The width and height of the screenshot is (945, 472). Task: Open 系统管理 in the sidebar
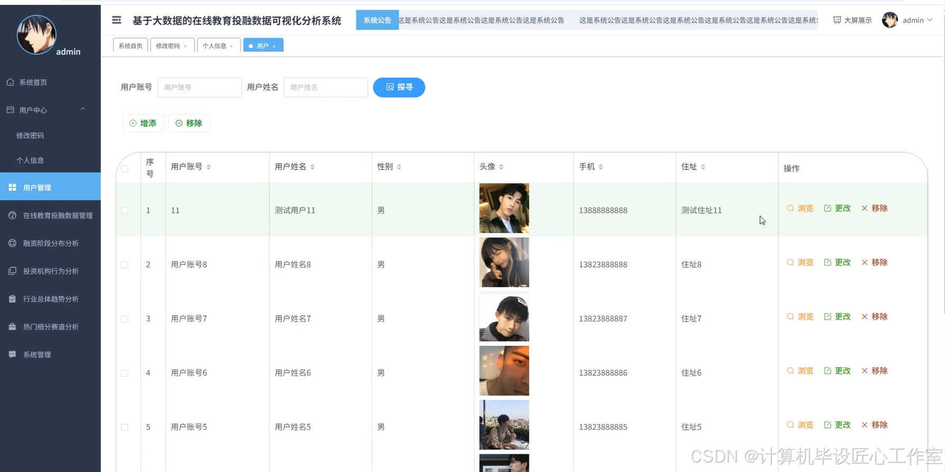coord(50,354)
